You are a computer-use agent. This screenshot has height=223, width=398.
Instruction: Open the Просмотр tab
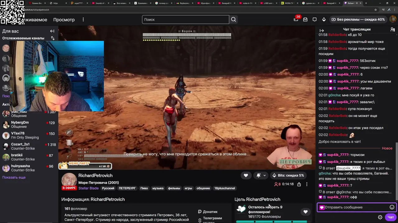(x=64, y=20)
